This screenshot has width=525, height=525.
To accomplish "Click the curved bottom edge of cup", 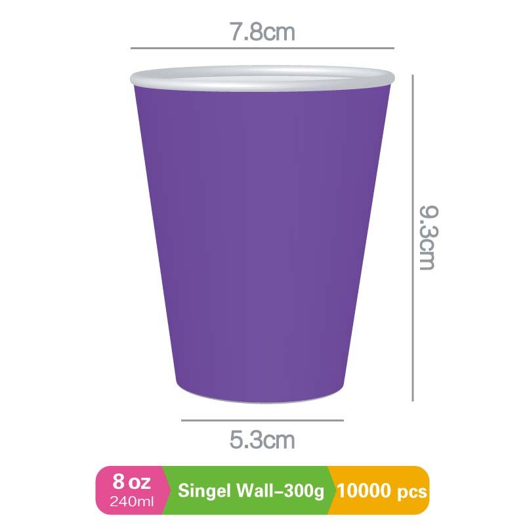I will (262, 398).
